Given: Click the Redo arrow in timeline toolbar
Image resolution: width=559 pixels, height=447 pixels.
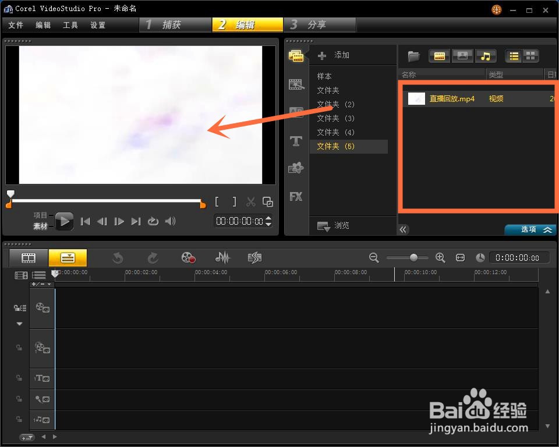Looking at the screenshot, I should coord(153,258).
